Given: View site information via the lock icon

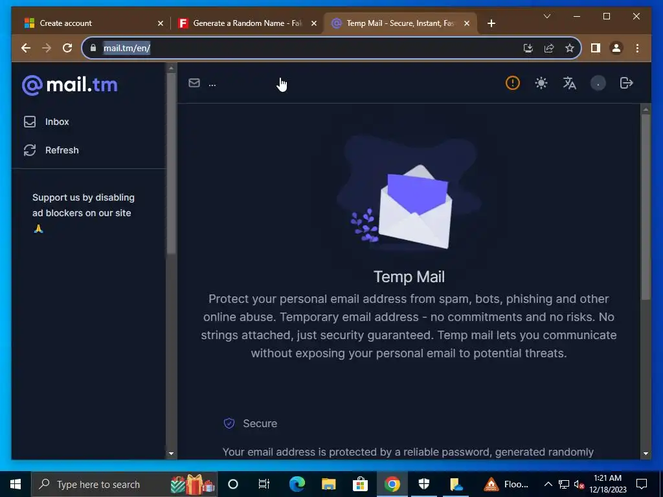Looking at the screenshot, I should (x=93, y=48).
